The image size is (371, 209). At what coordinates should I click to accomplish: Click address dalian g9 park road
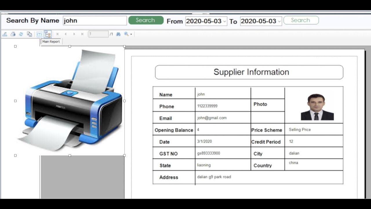coord(214,177)
